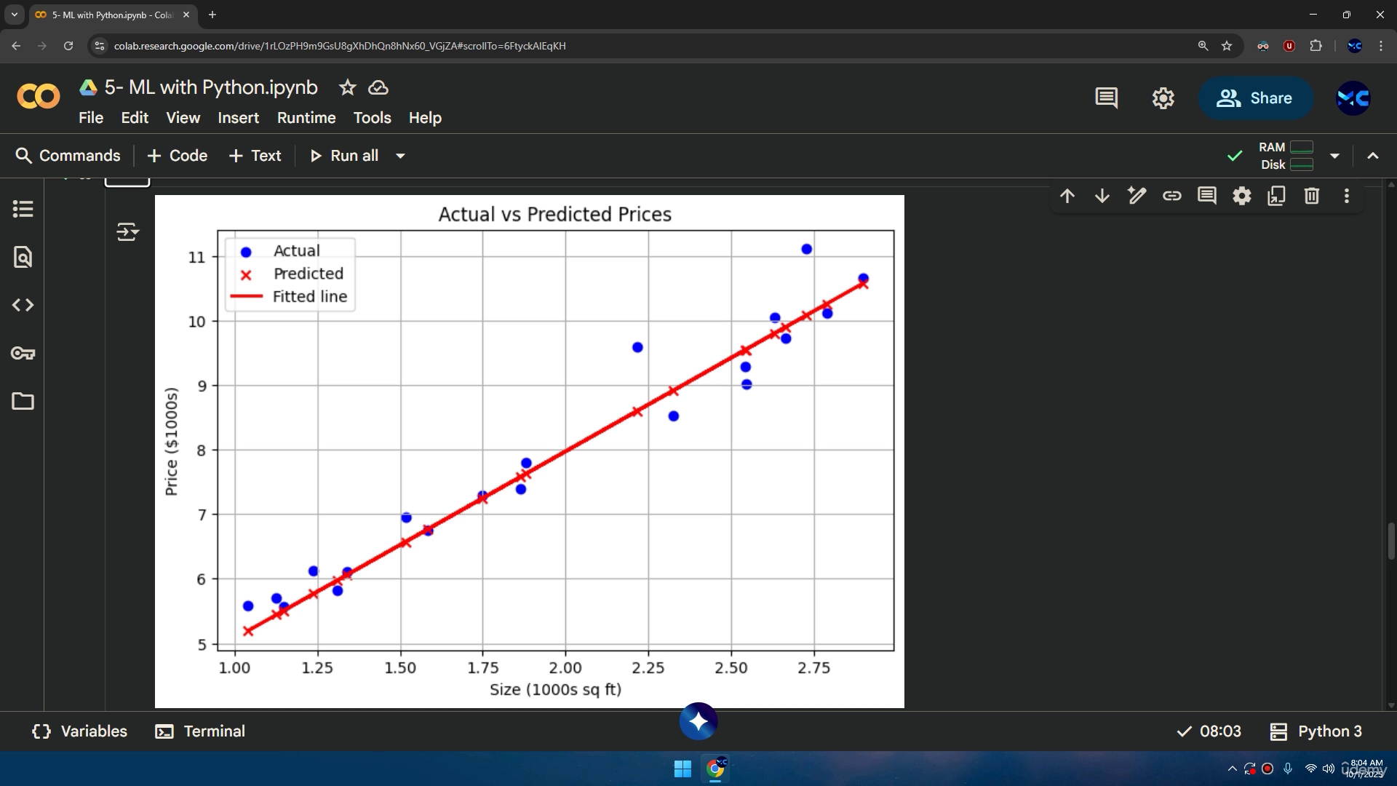Mirror cell in tab icon
Viewport: 1397px width, 786px height.
point(1277,196)
